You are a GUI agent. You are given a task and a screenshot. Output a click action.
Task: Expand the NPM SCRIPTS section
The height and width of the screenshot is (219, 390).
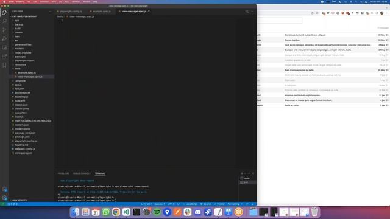[19, 200]
